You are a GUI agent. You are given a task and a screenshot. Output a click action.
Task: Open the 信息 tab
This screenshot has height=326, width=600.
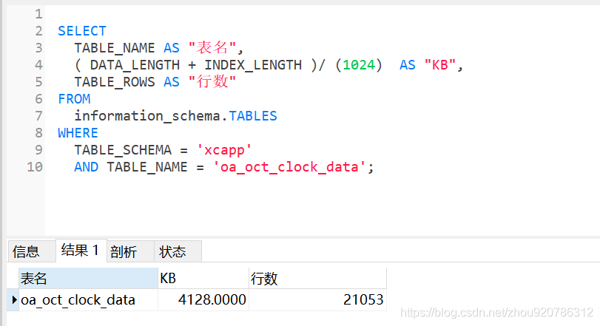click(x=32, y=251)
